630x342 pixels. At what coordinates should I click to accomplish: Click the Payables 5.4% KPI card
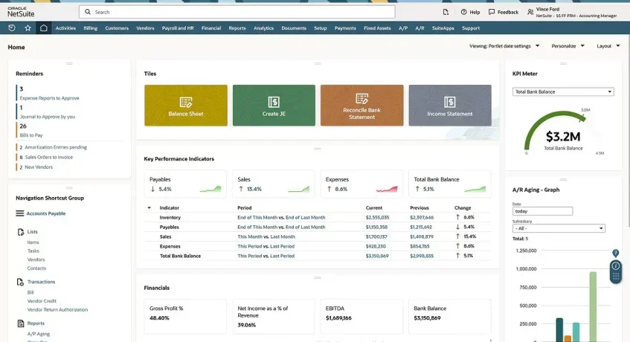(185, 184)
